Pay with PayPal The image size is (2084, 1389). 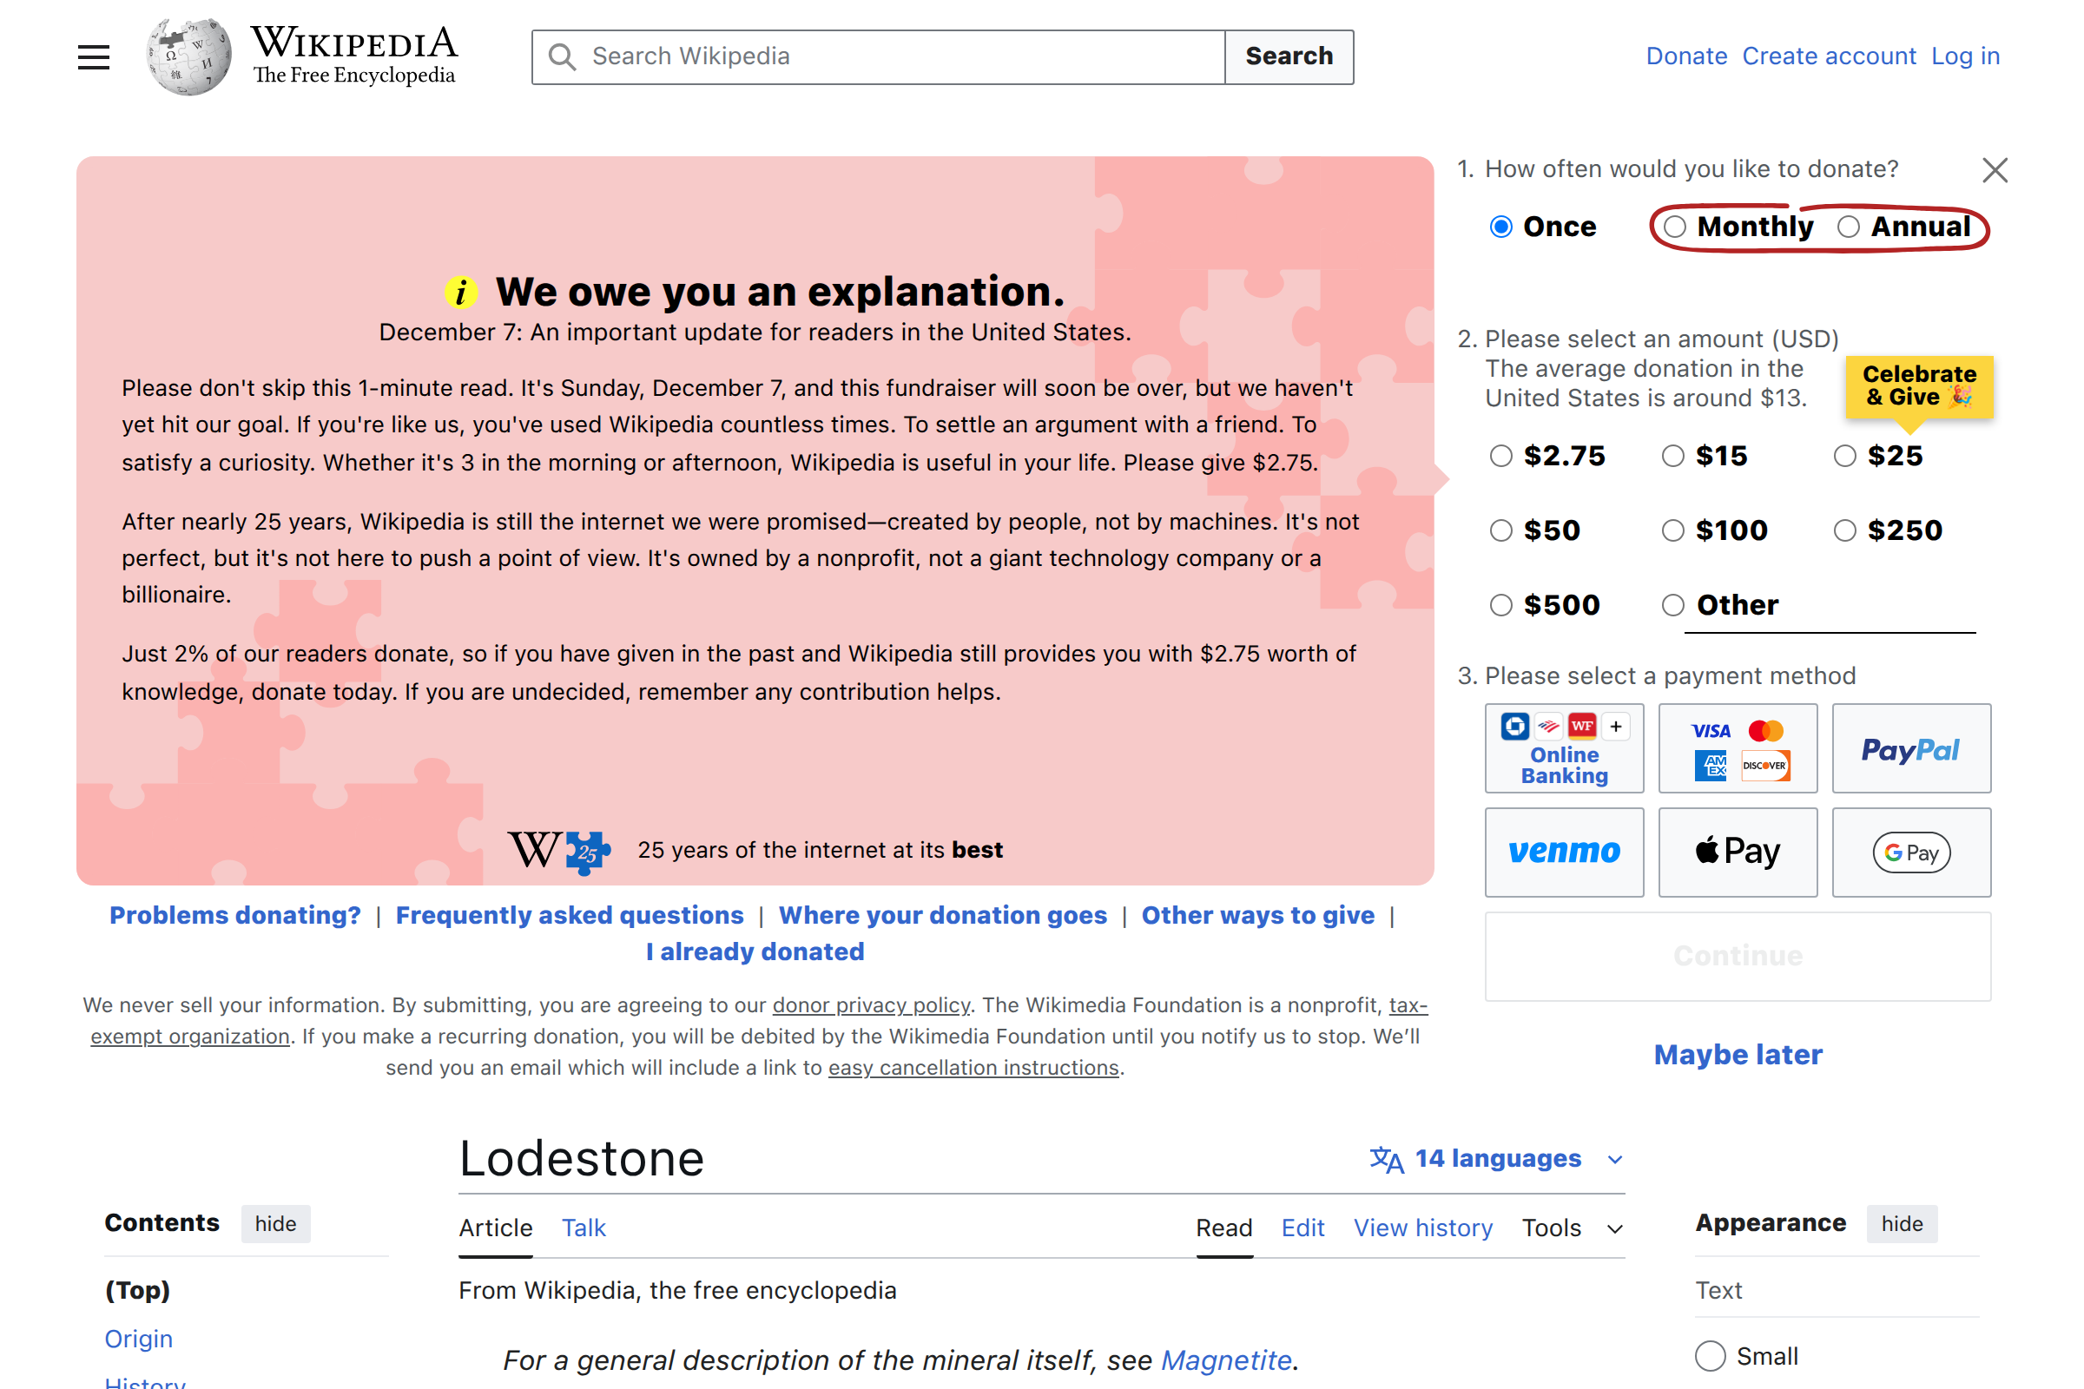tap(1911, 748)
